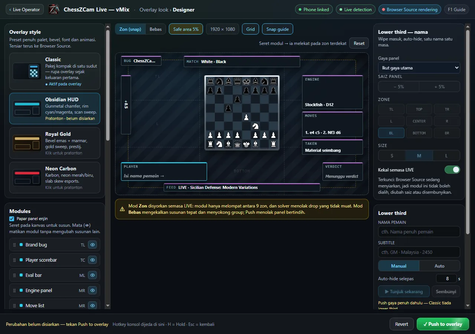Go back to Live Operator

(x=25, y=10)
